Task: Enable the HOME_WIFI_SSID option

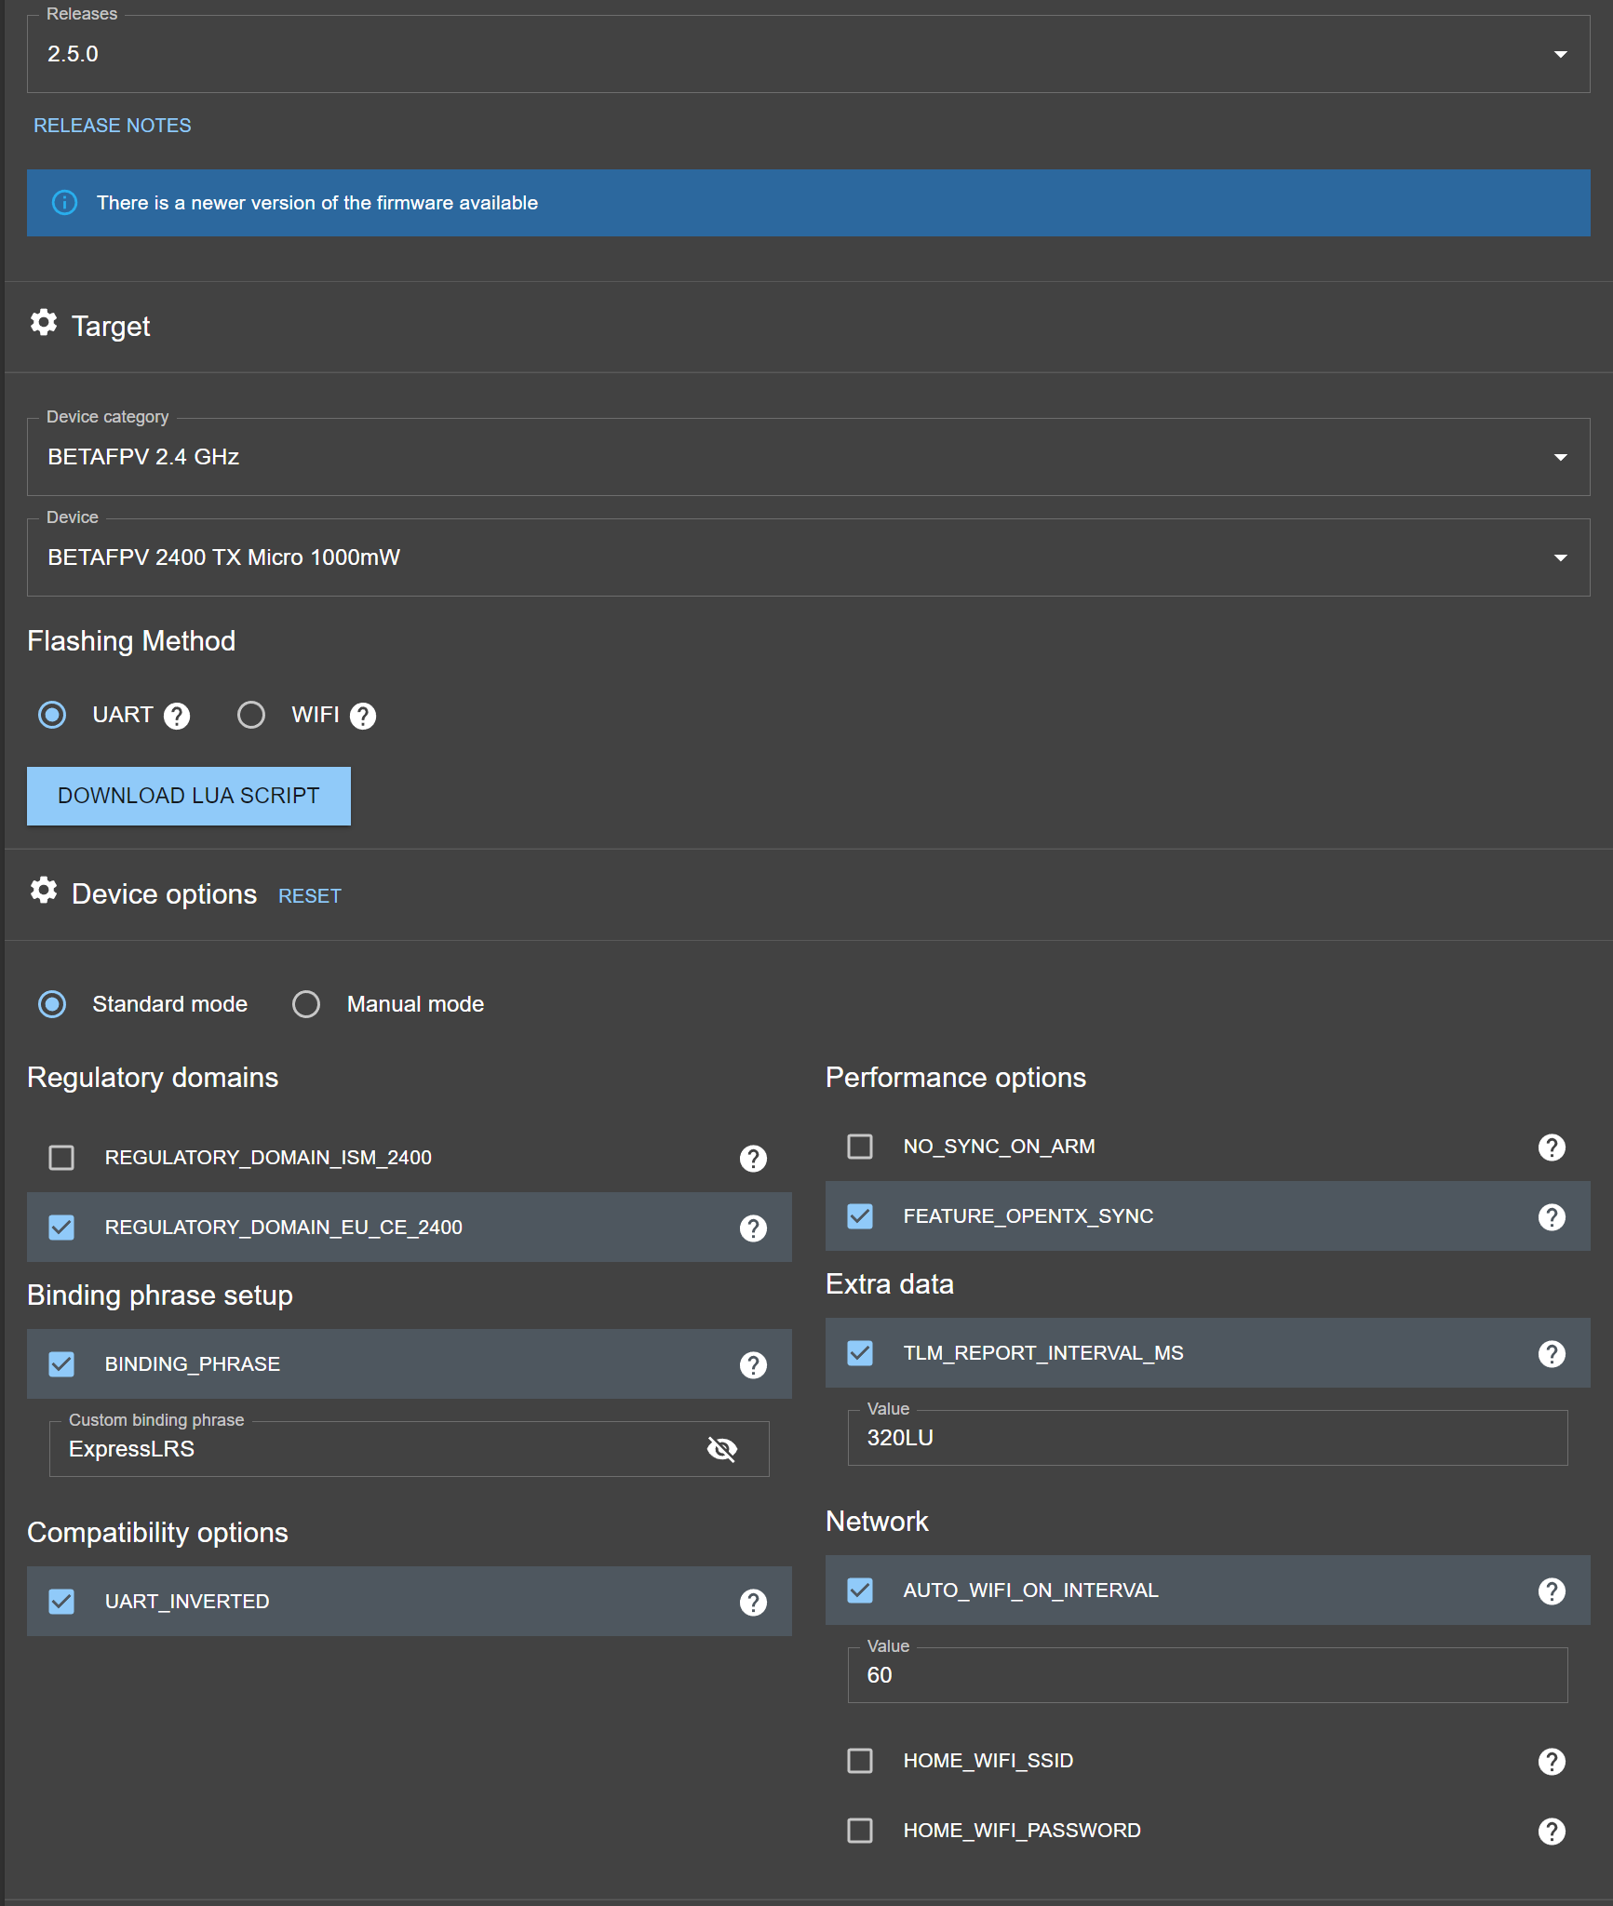Action: (859, 1760)
